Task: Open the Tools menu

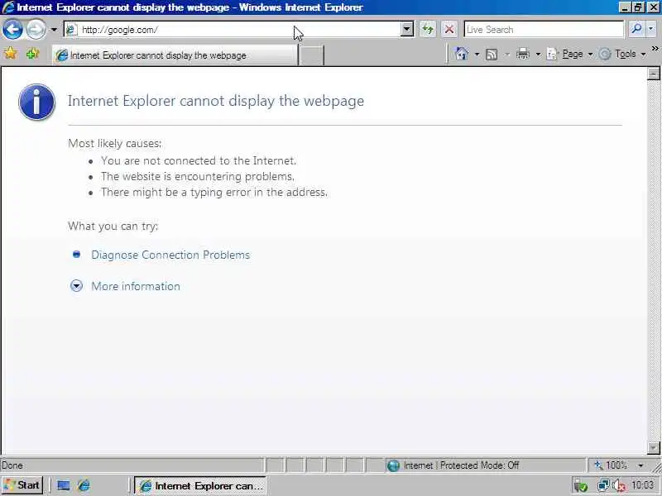Action: click(622, 54)
